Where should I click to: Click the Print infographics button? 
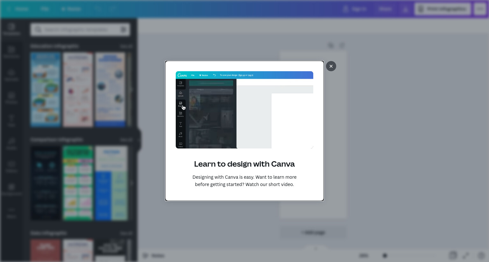(443, 9)
